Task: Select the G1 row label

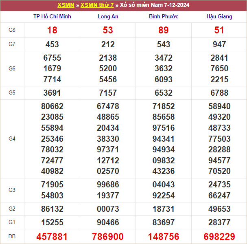Action: 12,222
